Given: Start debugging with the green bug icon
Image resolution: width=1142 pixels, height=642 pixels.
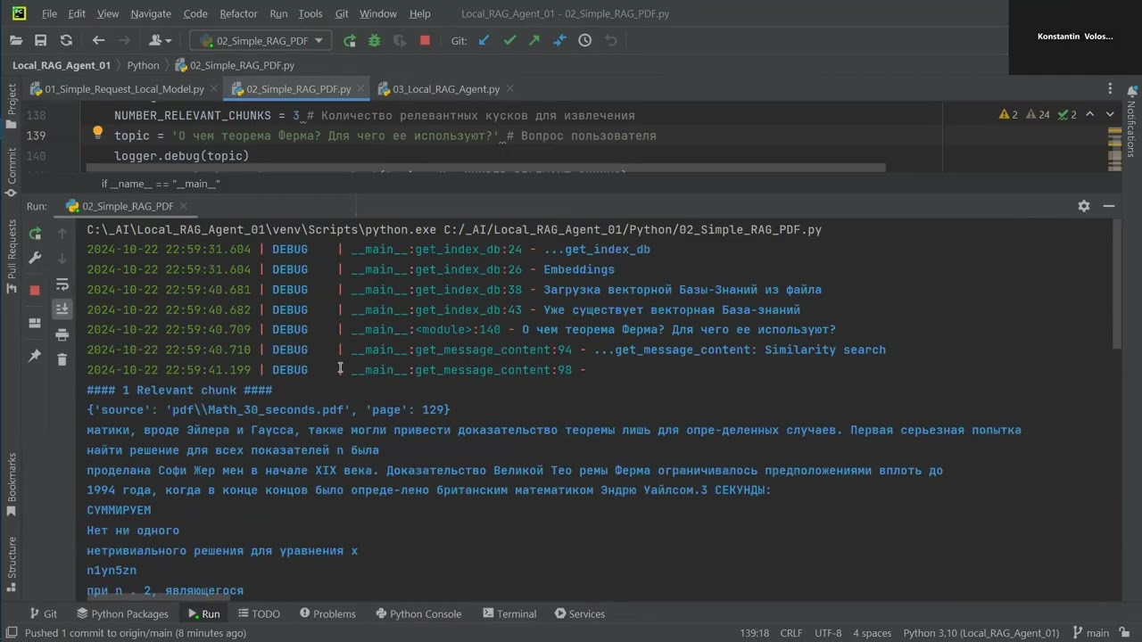Looking at the screenshot, I should [375, 40].
